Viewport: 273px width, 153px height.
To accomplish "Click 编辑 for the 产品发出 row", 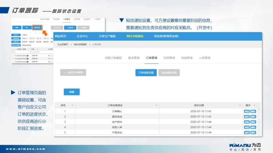I will coord(247,133).
